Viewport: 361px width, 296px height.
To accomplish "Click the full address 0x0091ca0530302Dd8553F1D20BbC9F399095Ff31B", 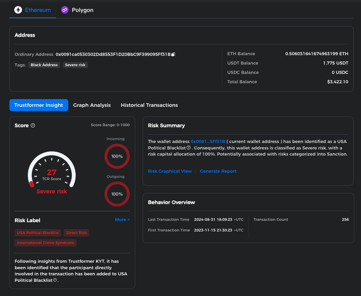I will (113, 55).
